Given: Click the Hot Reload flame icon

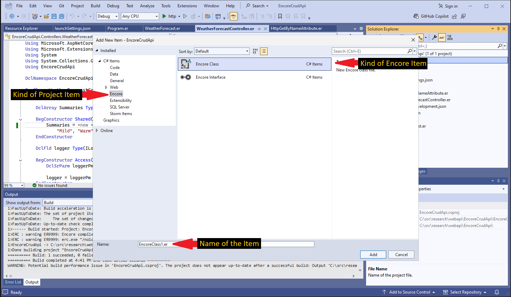Looking at the screenshot, I should pyautogui.click(x=193, y=16).
